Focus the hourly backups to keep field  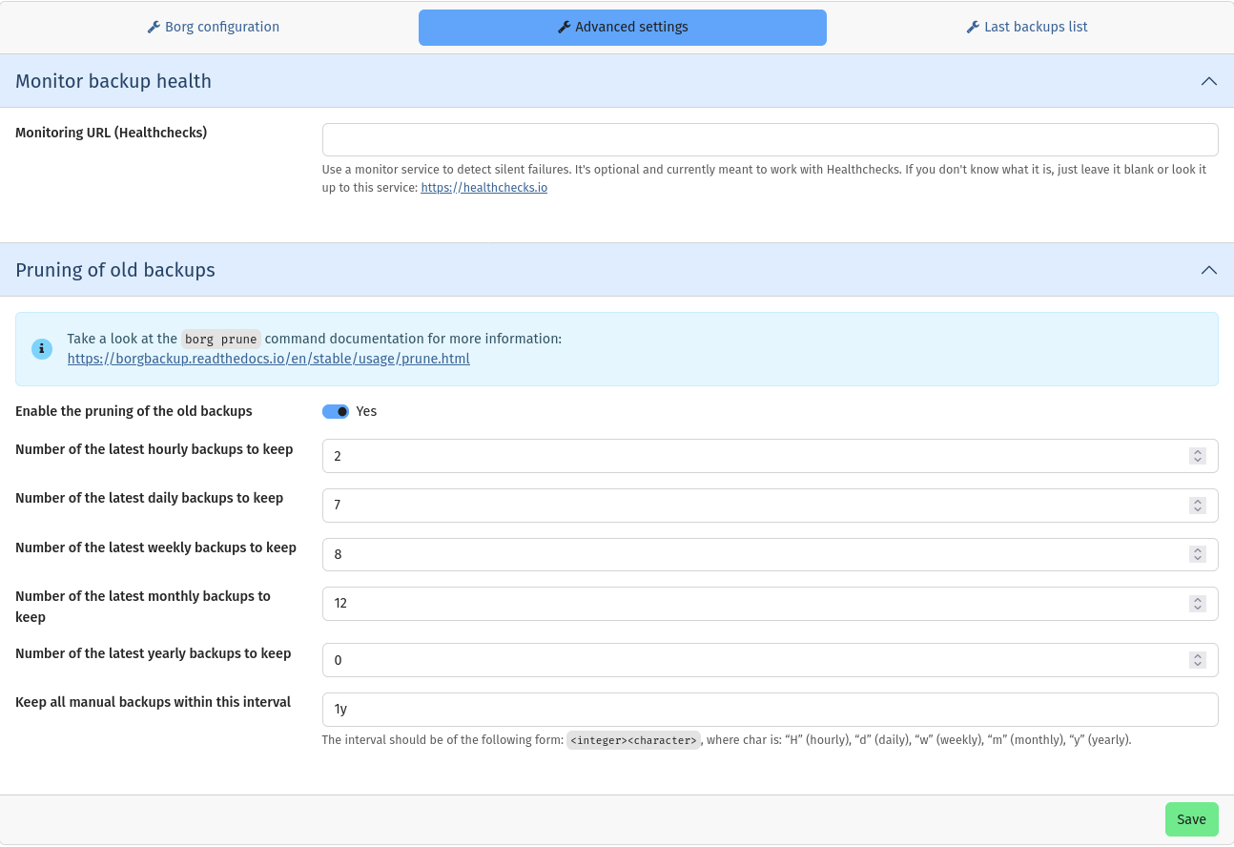tap(771, 456)
